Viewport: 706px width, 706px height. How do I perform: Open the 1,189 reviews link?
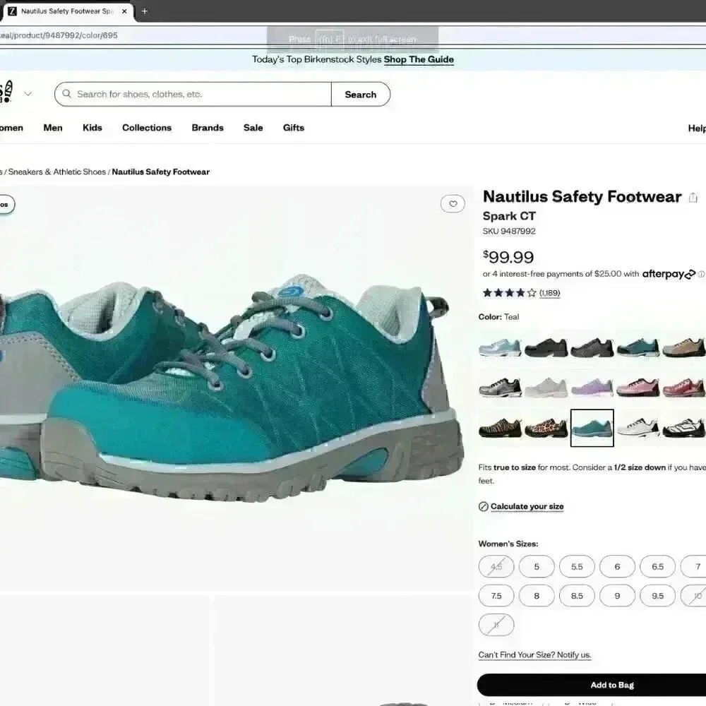[x=550, y=293]
